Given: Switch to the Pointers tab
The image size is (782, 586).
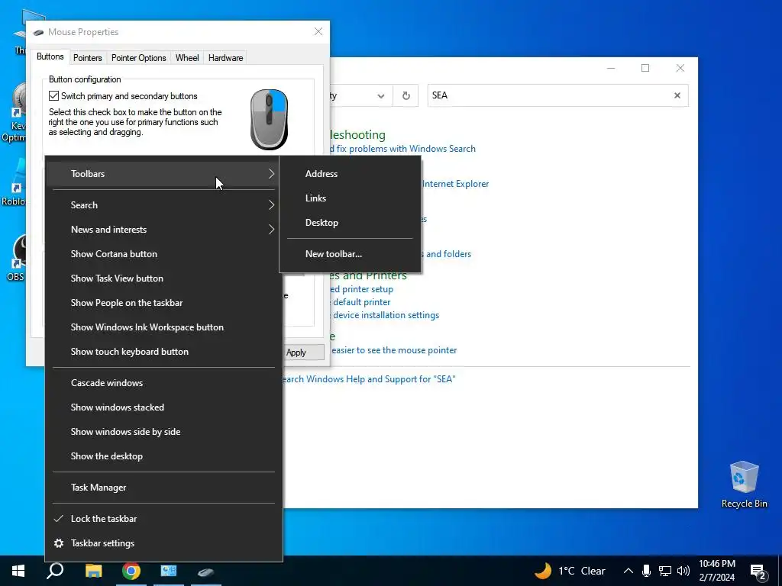Looking at the screenshot, I should pyautogui.click(x=87, y=58).
